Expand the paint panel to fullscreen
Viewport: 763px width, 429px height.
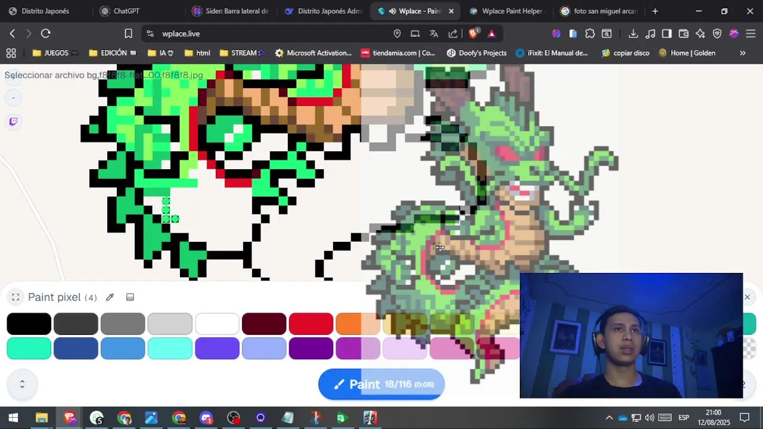[x=15, y=297]
